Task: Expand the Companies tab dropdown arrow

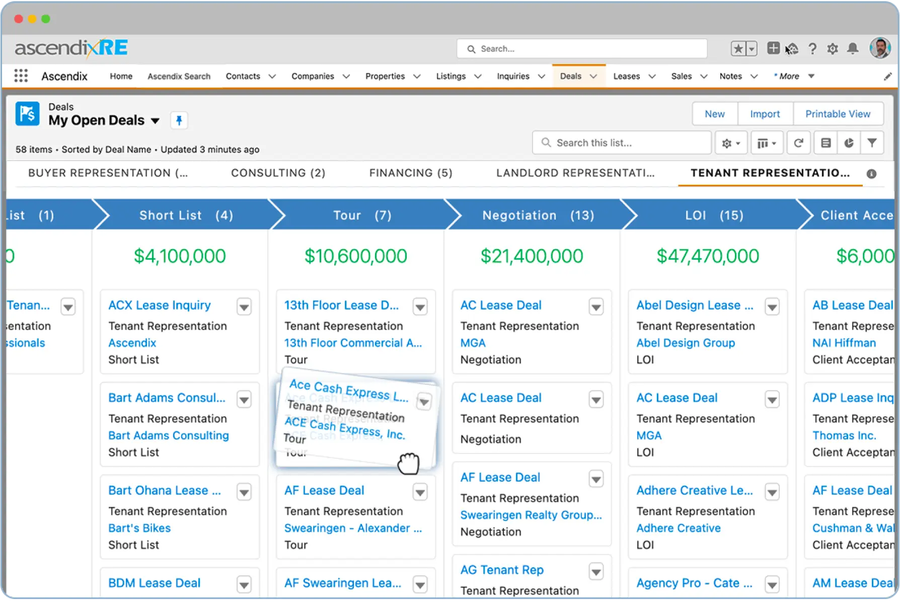Action: 346,77
